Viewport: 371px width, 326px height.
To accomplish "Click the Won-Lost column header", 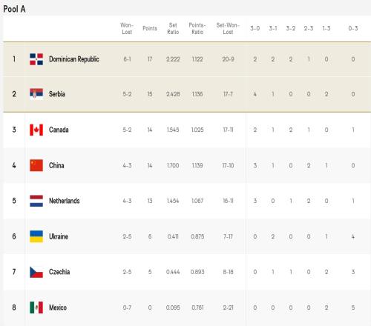I will point(127,28).
